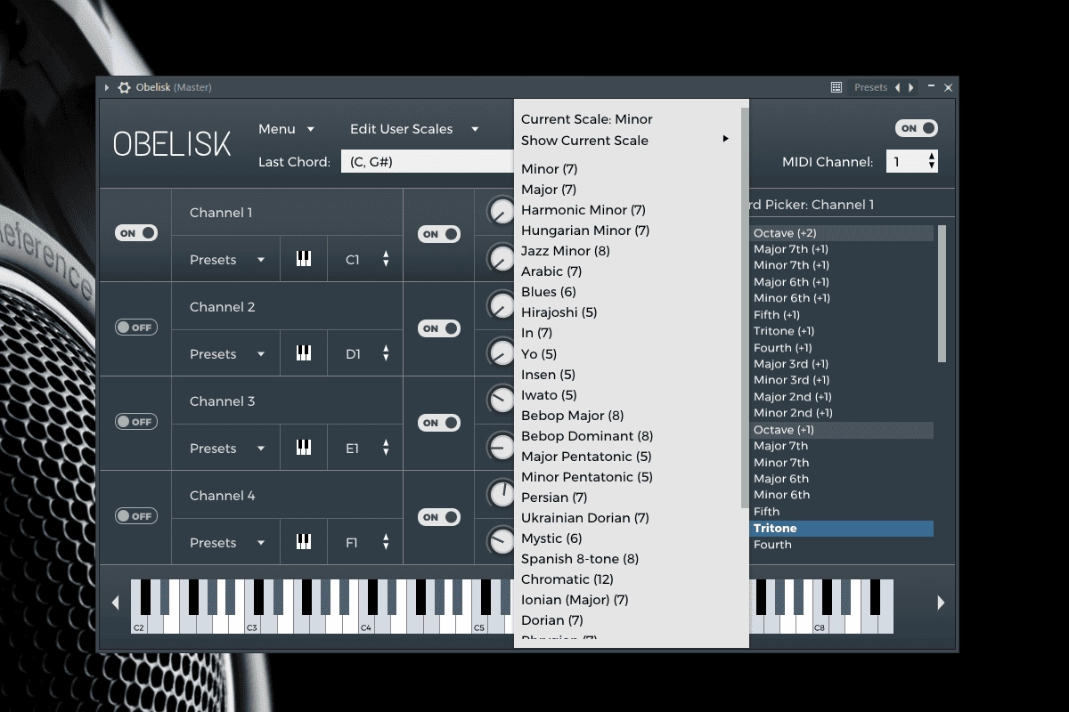Turn Channel 1 upper knob

pyautogui.click(x=502, y=212)
